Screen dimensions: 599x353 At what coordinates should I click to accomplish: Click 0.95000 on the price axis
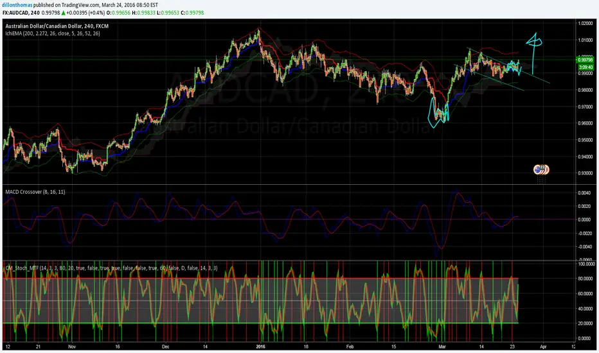(x=586, y=140)
